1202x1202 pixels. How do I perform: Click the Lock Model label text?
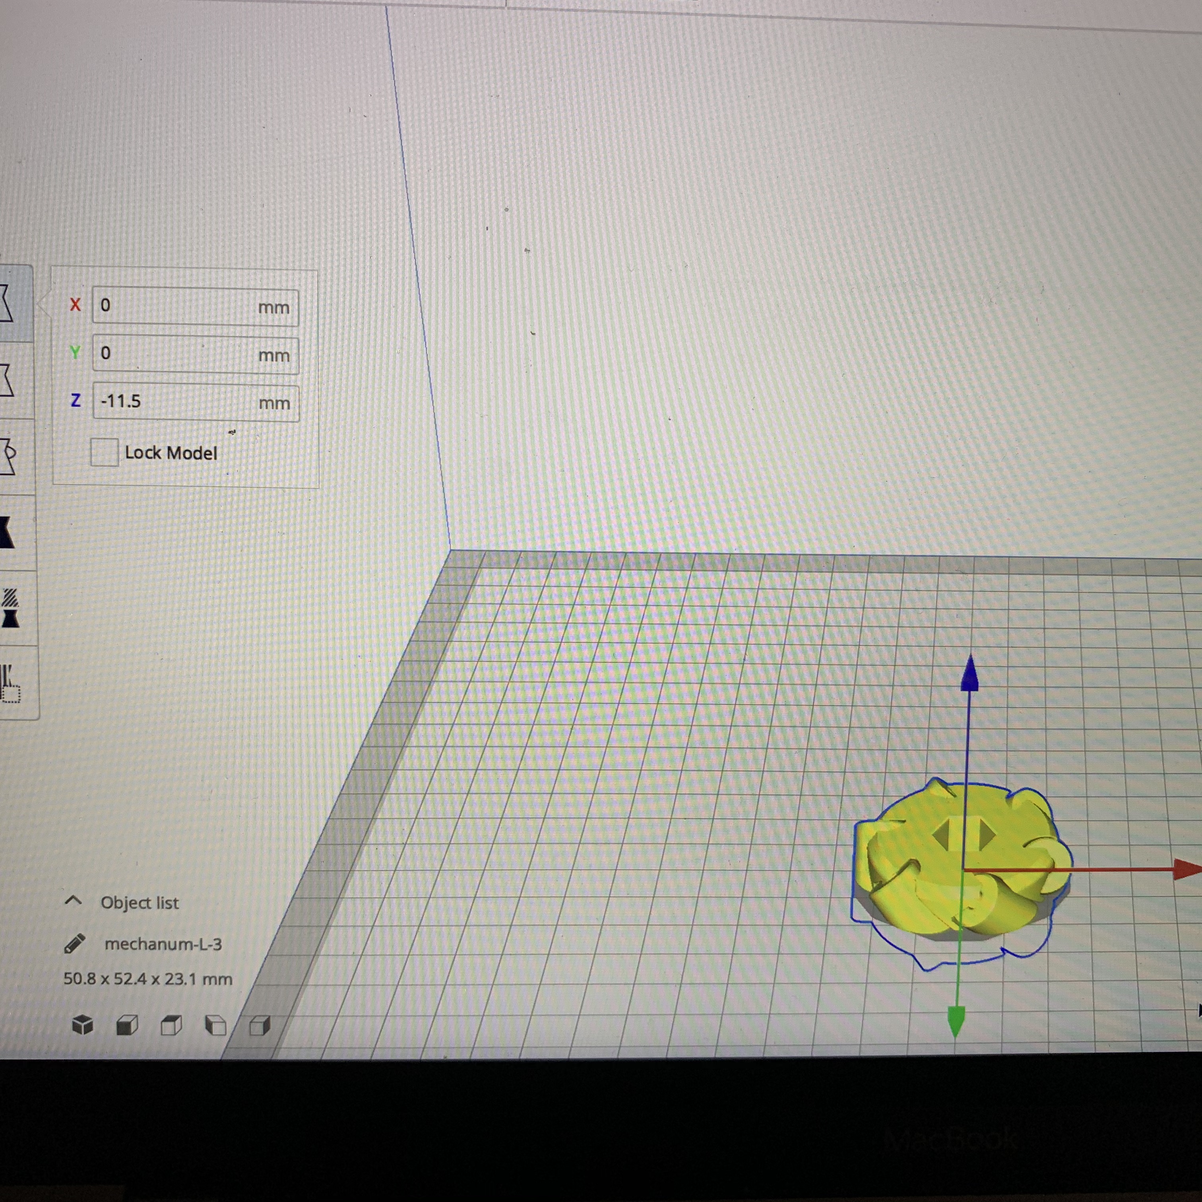171,453
